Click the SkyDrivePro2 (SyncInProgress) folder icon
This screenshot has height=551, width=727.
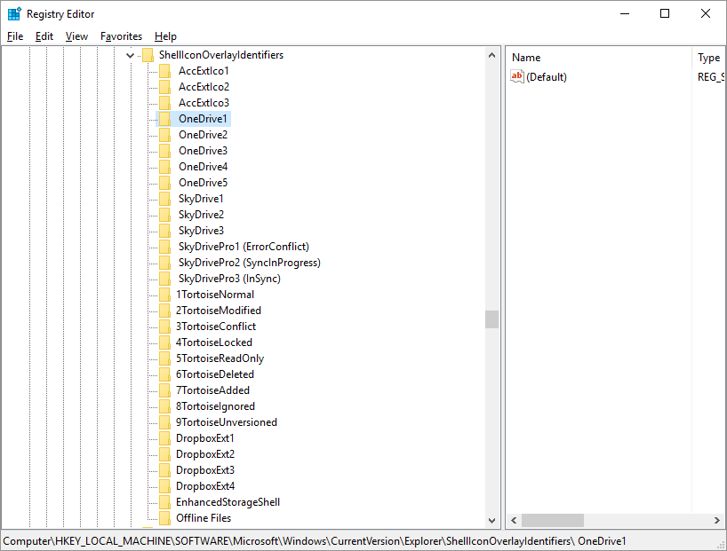[x=164, y=263]
